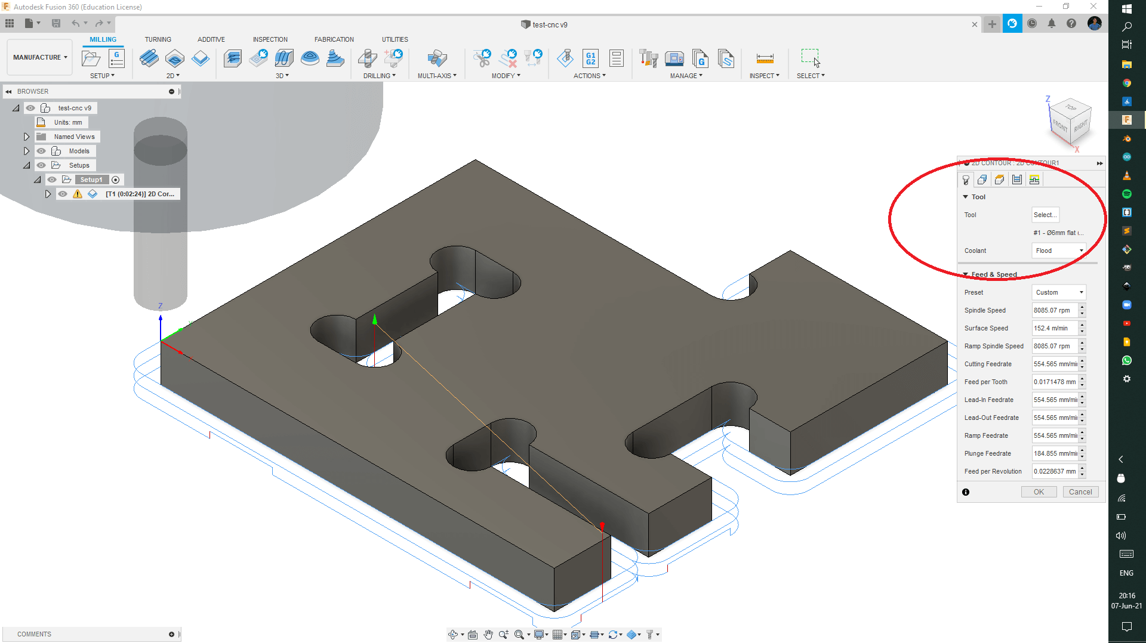This screenshot has width=1146, height=643.
Task: Select the 2D Adaptive Clearing icon
Action: tap(149, 58)
